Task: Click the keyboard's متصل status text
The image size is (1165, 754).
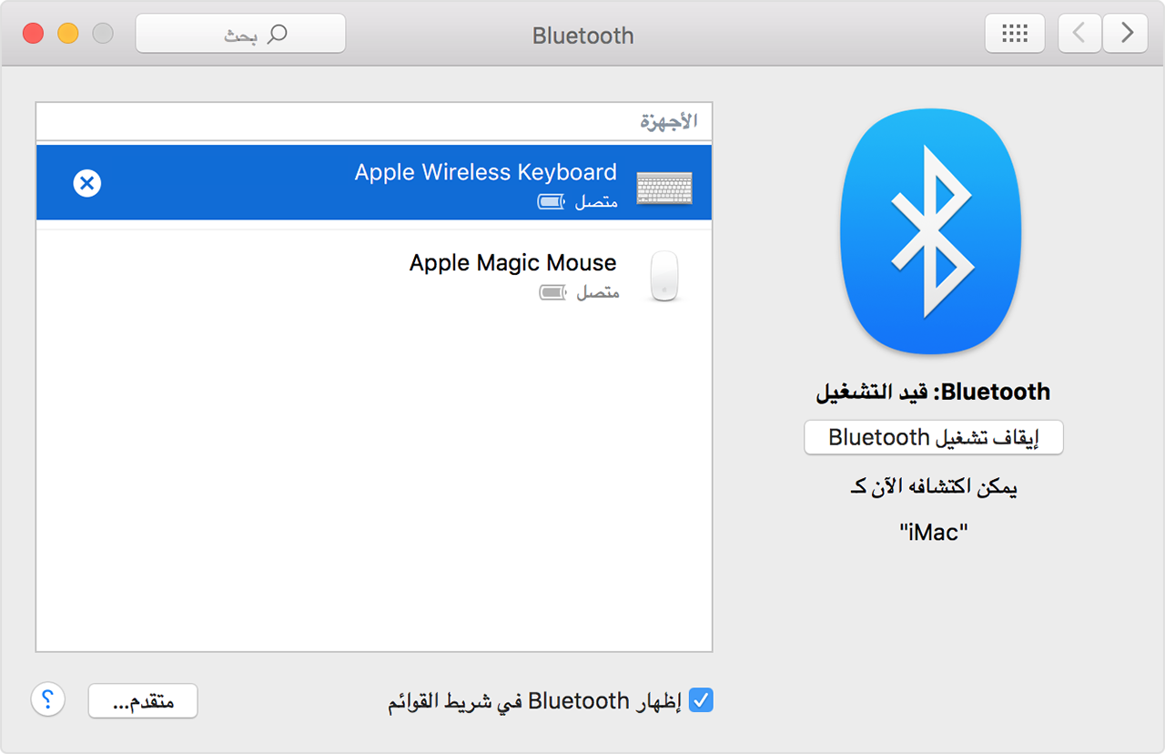Action: pos(596,201)
